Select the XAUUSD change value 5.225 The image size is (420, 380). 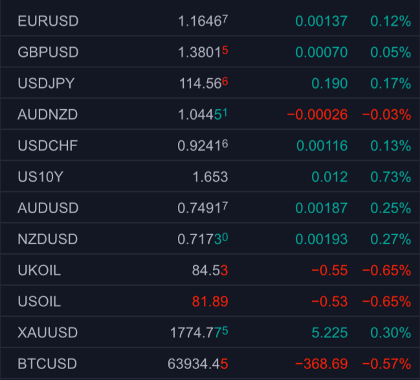click(x=329, y=333)
